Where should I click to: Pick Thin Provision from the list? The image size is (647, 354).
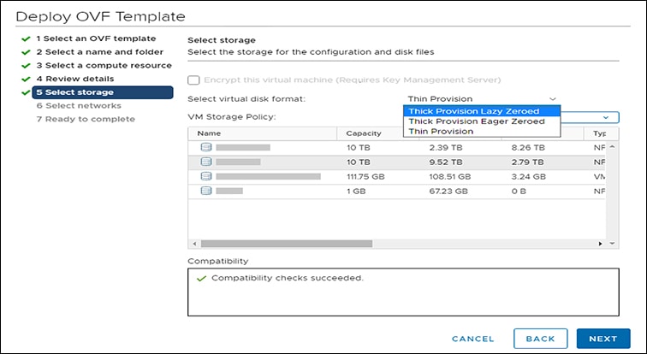click(441, 132)
